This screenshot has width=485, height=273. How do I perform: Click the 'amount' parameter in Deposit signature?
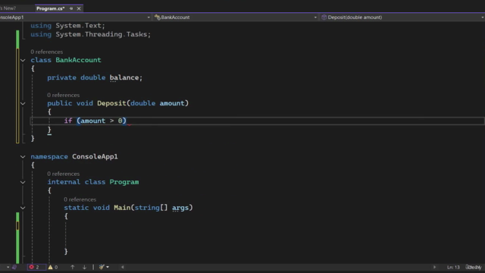tap(172, 103)
